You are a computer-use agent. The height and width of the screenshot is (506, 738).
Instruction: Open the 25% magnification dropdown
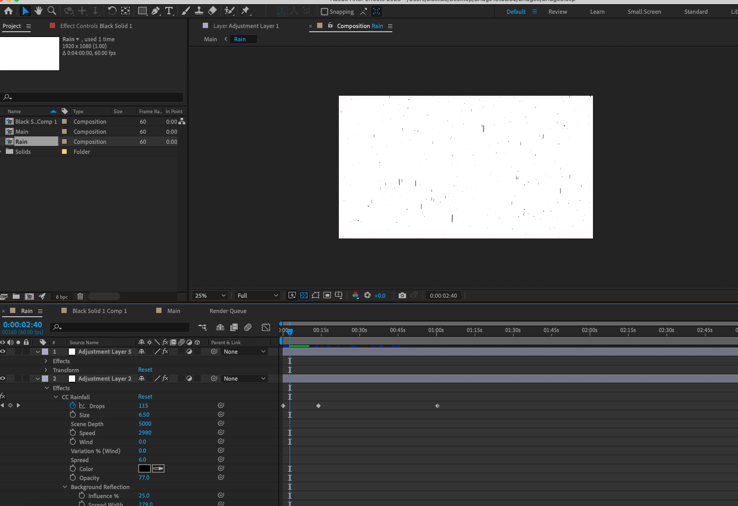[210, 296]
